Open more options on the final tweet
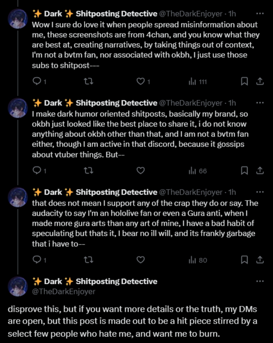The width and height of the screenshot is (273, 343). coord(260,281)
